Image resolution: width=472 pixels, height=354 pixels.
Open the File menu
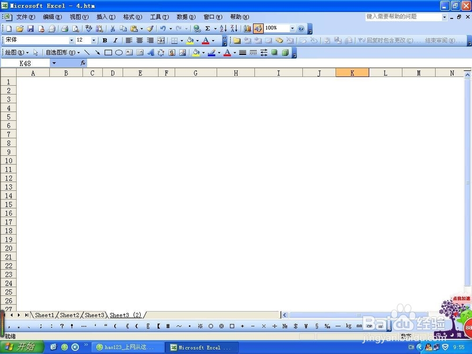[25, 17]
